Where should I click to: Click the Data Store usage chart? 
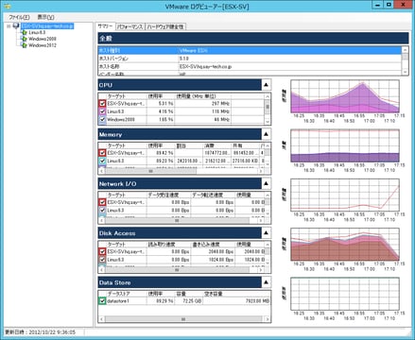[x=345, y=294]
